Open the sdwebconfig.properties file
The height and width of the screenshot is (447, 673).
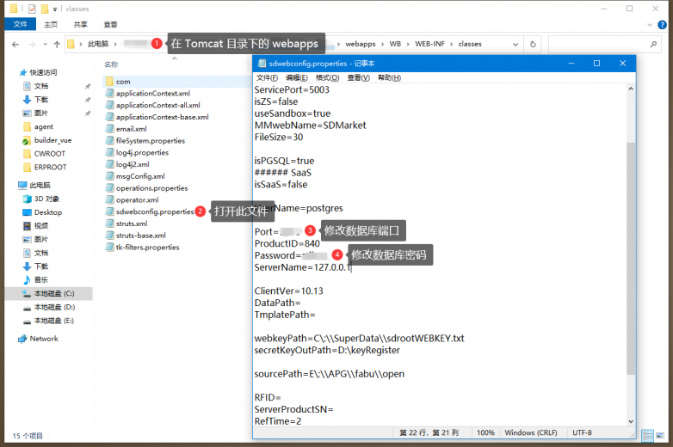[x=154, y=211]
